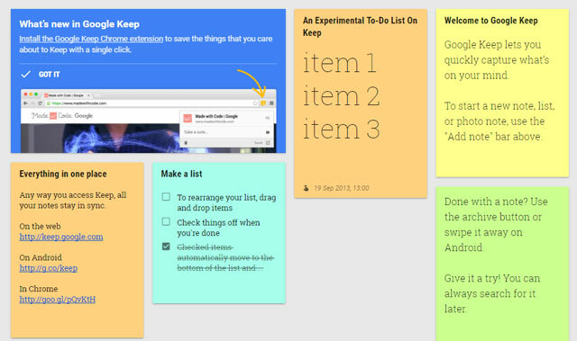Uncheck the "Checked items automatically move" checkbox
577x341 pixels.
[166, 247]
